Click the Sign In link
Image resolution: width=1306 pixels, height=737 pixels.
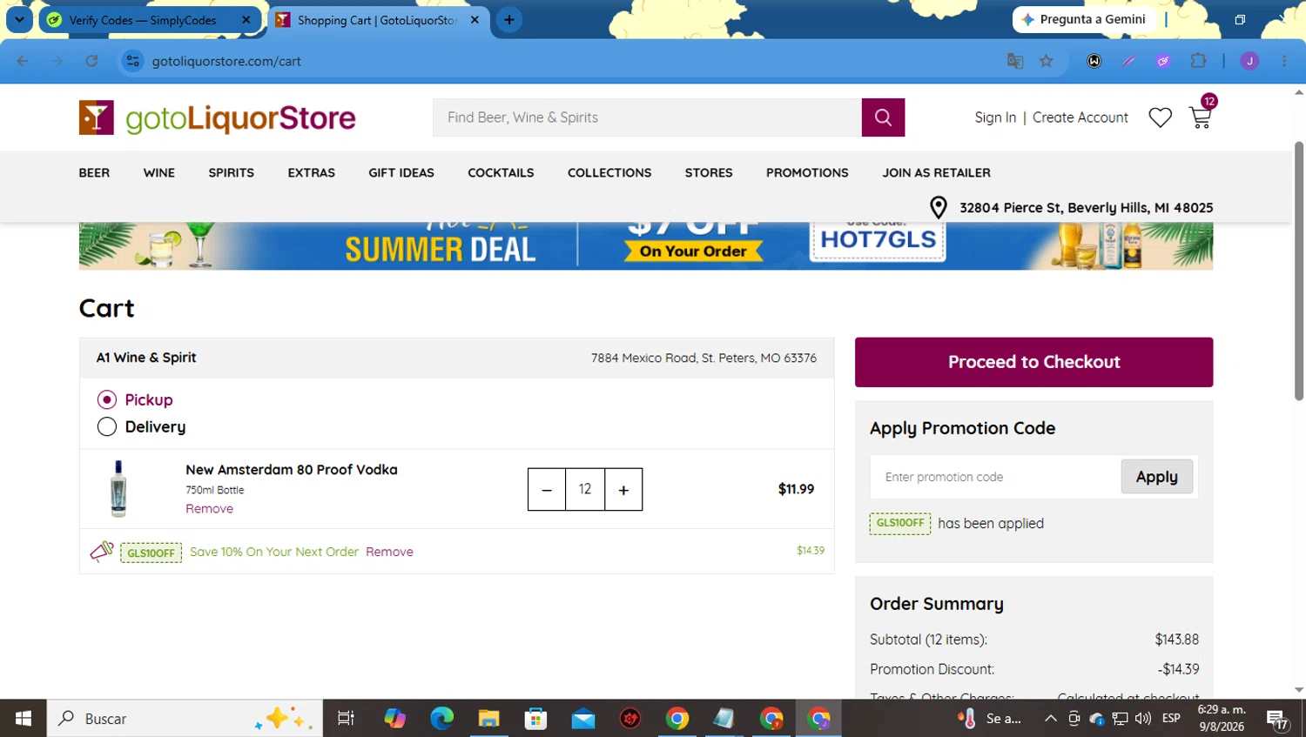[995, 117]
